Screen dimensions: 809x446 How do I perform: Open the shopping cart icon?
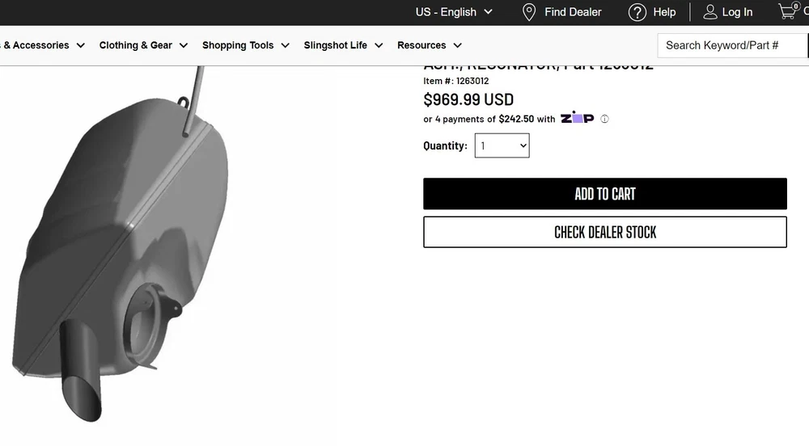coord(787,11)
